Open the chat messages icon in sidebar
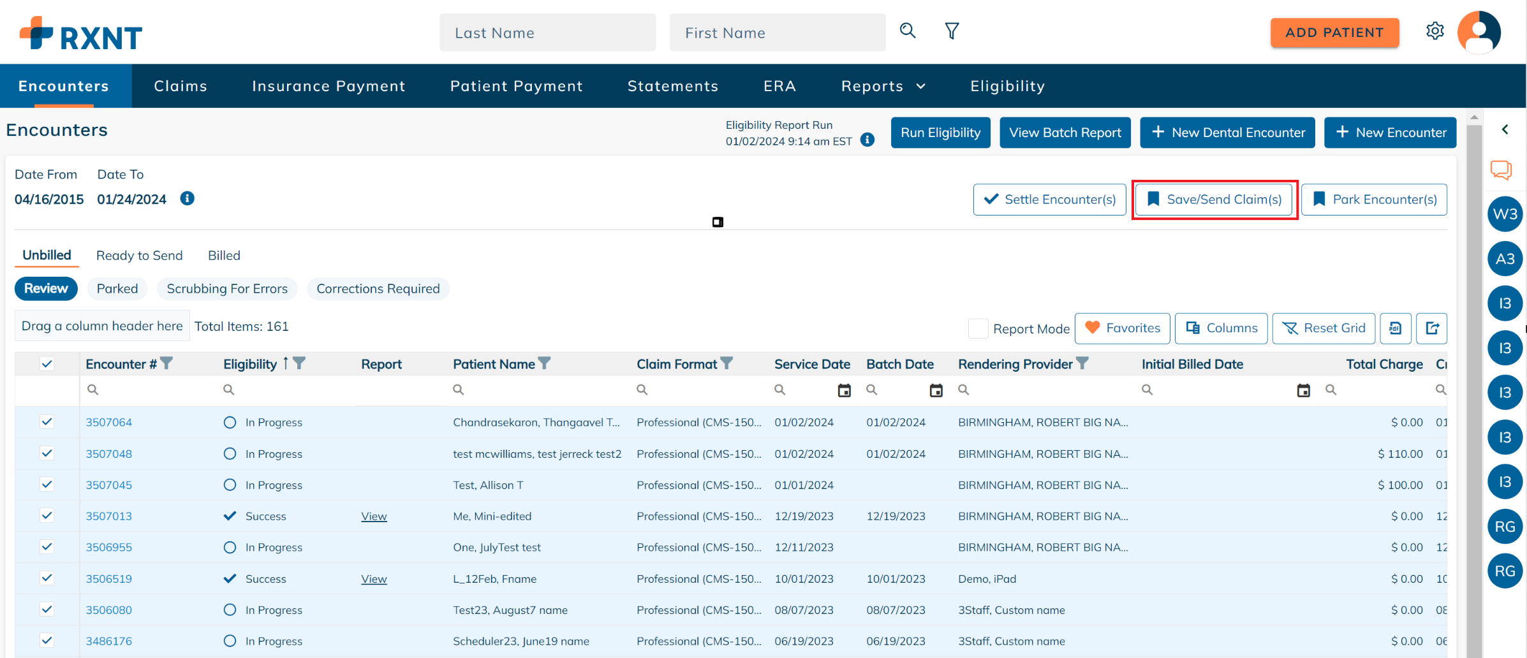This screenshot has width=1527, height=658. (x=1500, y=170)
